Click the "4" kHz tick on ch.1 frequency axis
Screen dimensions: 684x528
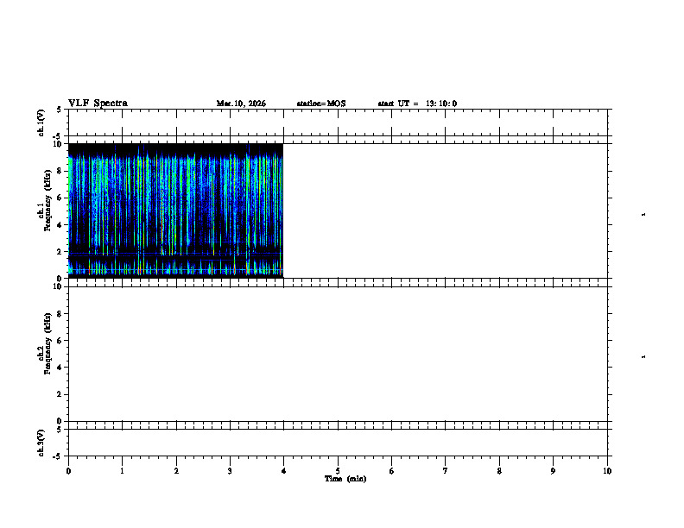[60, 225]
